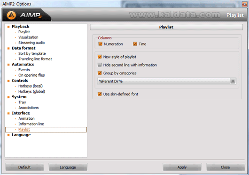
Task: Select the Interface category
Action: click(x=21, y=113)
